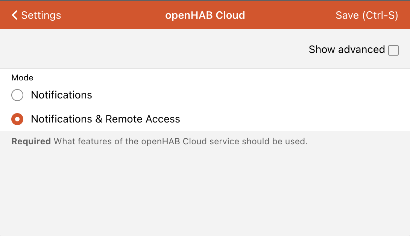
Task: Click blank orange header between Settings and title
Action: point(113,15)
